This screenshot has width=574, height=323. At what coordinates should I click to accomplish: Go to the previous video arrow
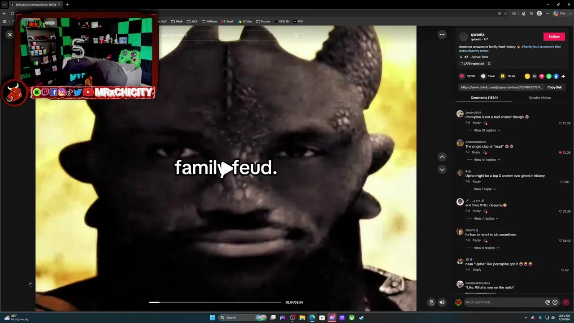pyautogui.click(x=442, y=157)
